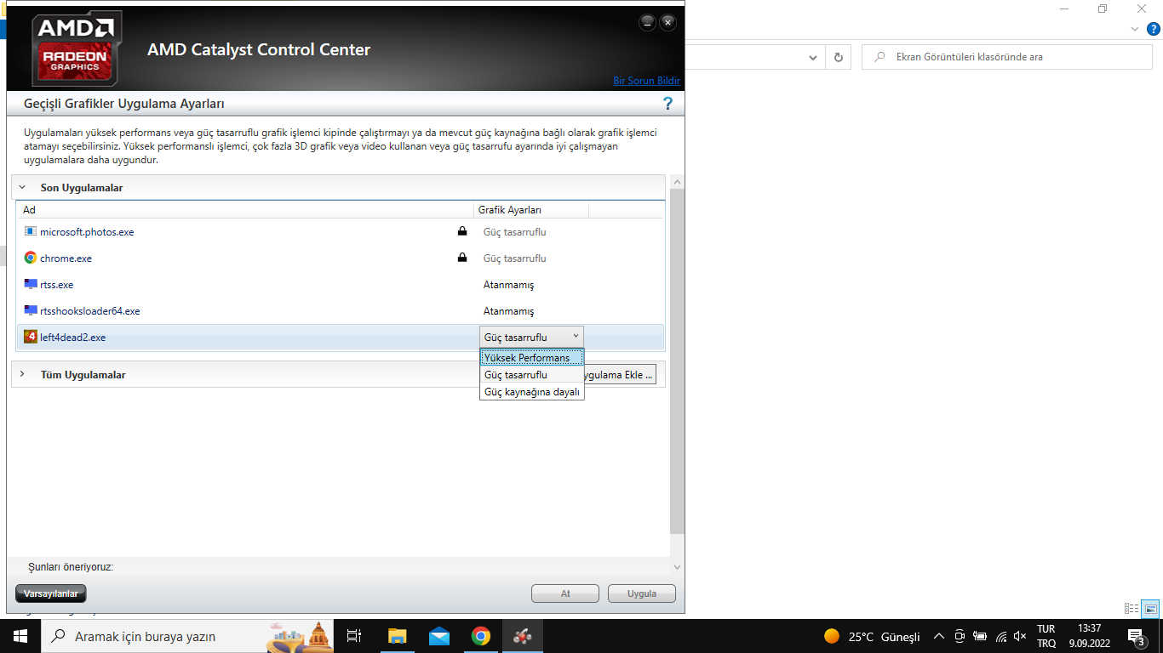Switch Explorer to the details view
This screenshot has width=1163, height=653.
point(1131,609)
